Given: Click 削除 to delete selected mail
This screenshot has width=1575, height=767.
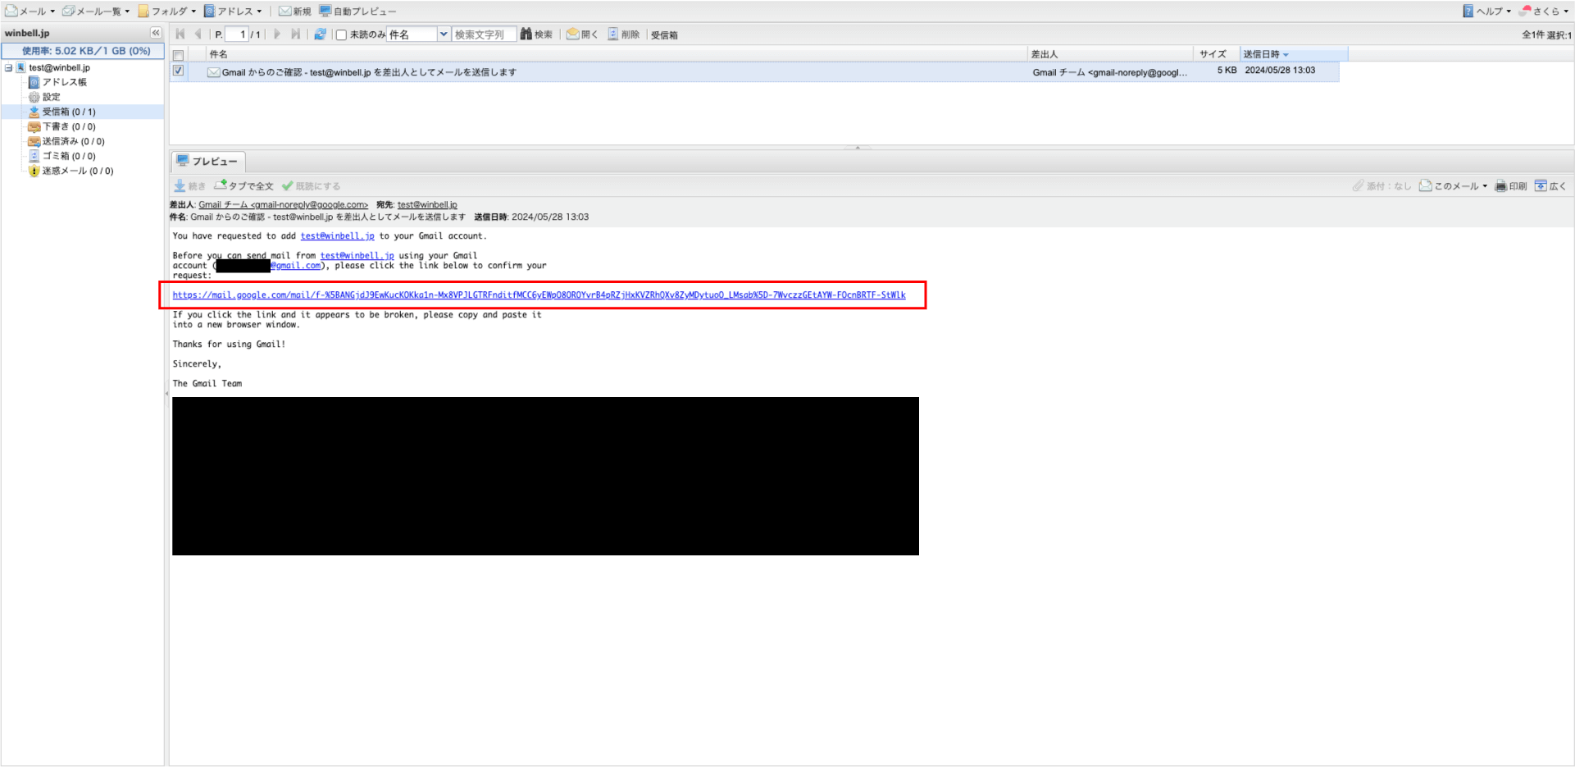Looking at the screenshot, I should [623, 34].
